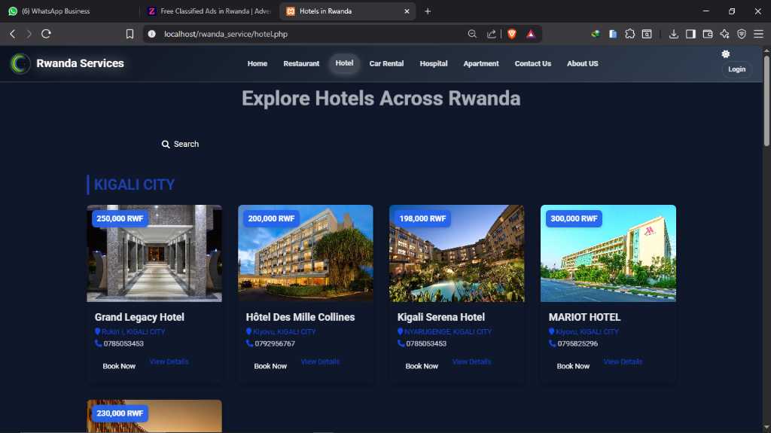Open the Car Rental section
The width and height of the screenshot is (771, 433).
(386, 63)
